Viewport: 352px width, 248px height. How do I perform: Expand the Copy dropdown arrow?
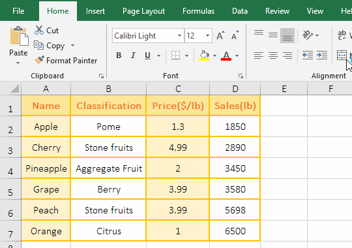72,46
